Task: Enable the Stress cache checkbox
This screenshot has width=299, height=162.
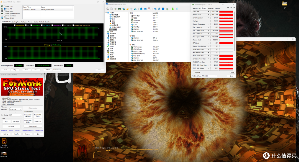Action: [x=5, y=11]
